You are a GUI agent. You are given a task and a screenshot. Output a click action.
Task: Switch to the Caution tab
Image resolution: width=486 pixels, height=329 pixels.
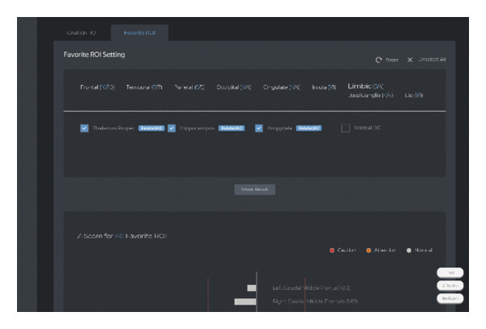[82, 32]
